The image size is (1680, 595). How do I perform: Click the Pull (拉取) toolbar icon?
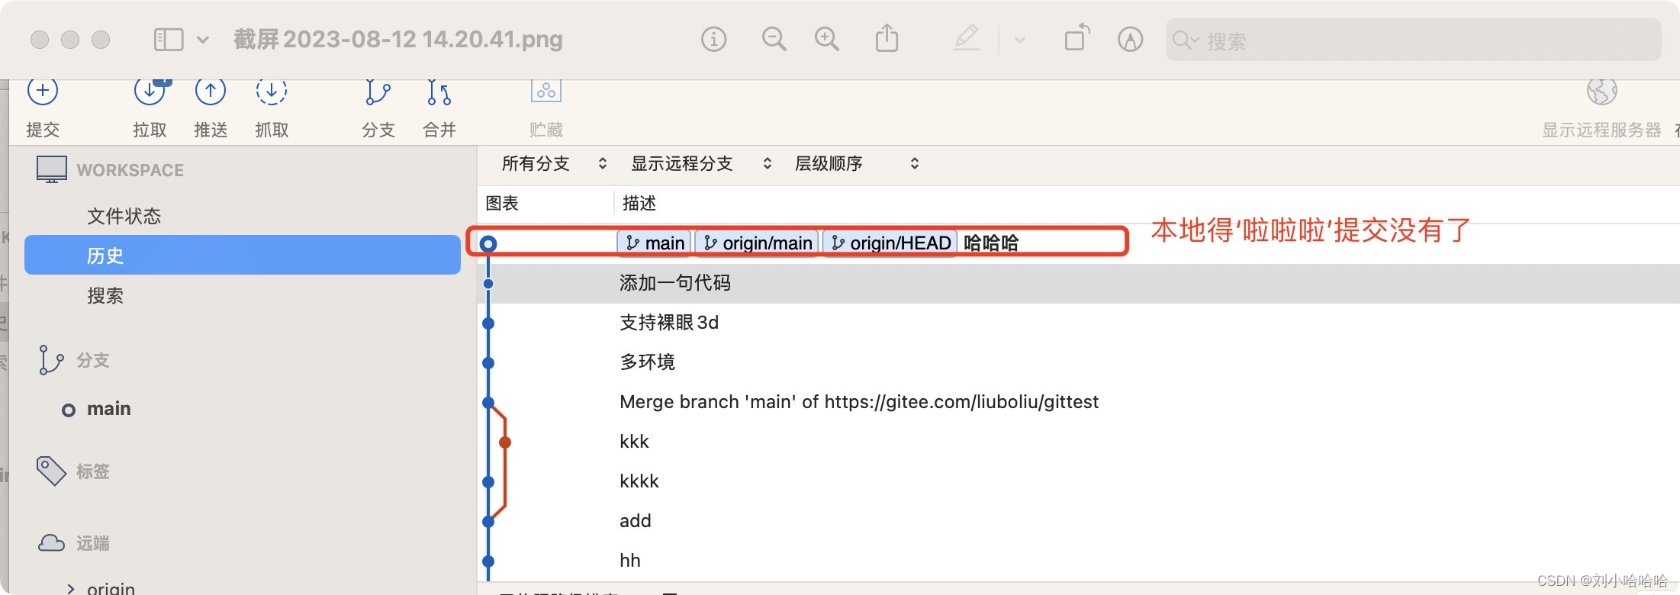click(151, 91)
